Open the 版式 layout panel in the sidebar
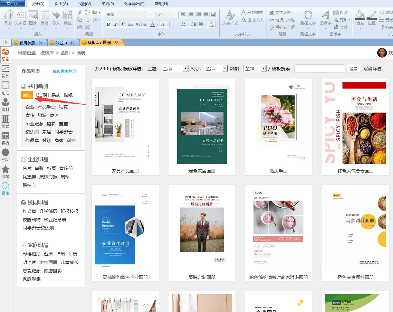This screenshot has height=312, width=393. pyautogui.click(x=5, y=122)
